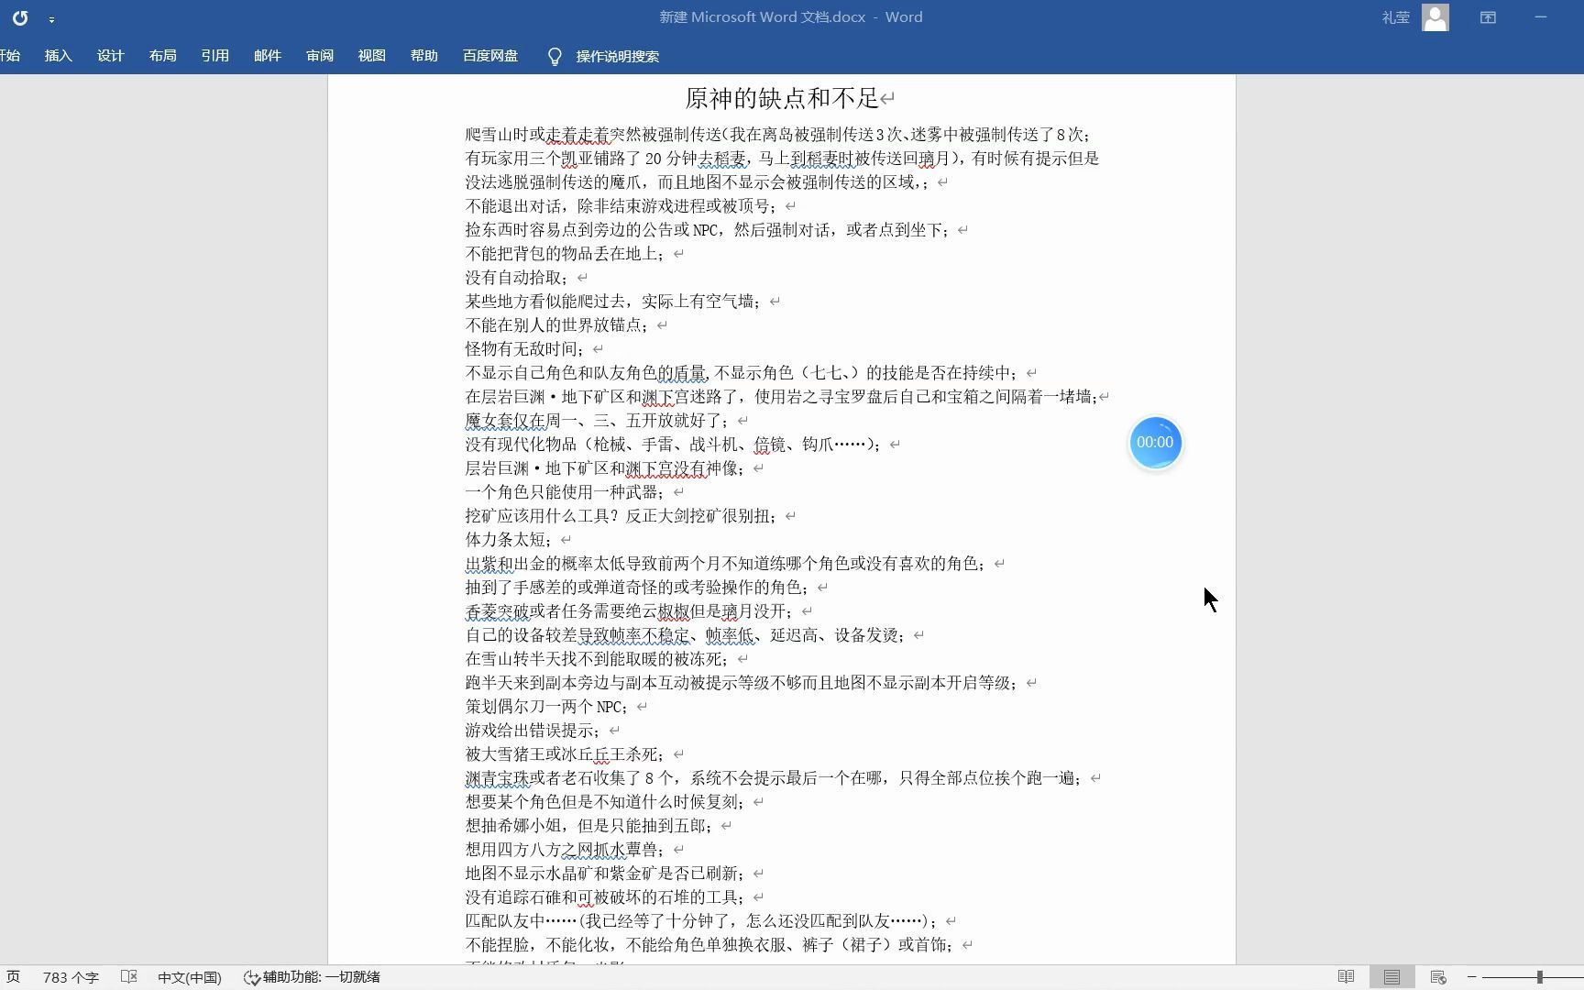This screenshot has height=990, width=1584.
Task: Click the account name 礼莹
Action: [1395, 17]
